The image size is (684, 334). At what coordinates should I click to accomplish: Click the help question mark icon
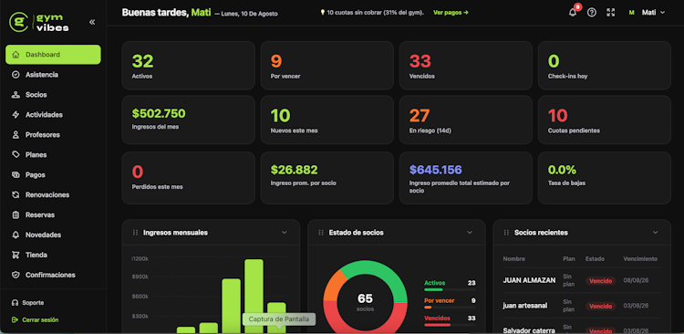592,12
